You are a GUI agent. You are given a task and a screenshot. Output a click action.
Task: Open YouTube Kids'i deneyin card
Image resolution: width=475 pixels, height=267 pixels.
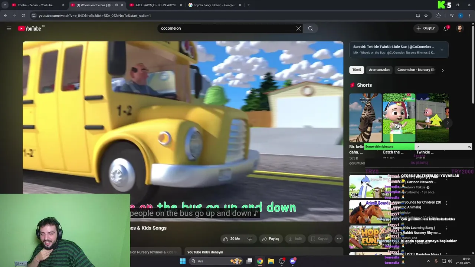(x=263, y=251)
